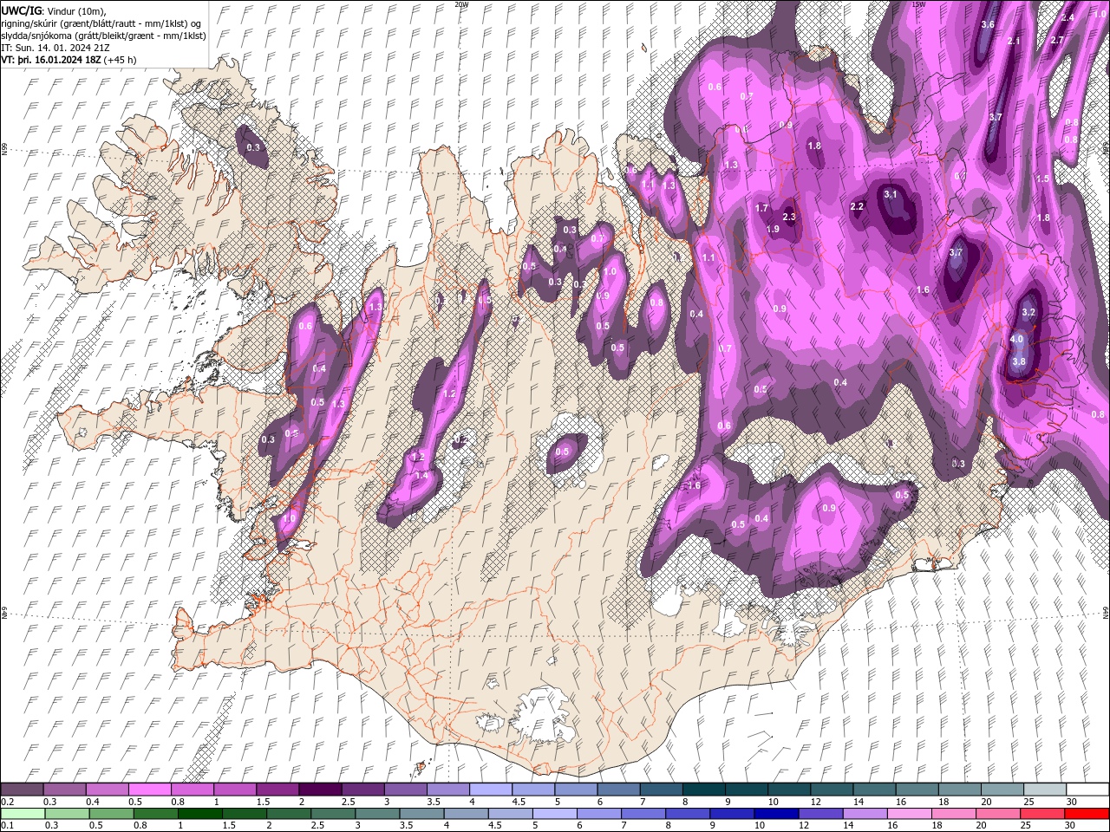Select the bright red 30 swatch in the lower legend
1110x832 pixels.
1087,813
